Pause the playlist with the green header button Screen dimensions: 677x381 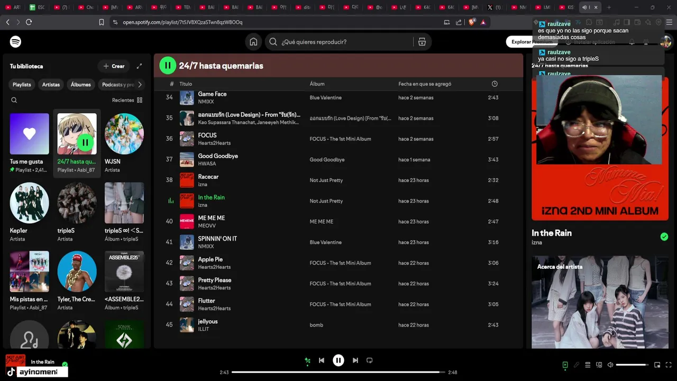point(168,66)
